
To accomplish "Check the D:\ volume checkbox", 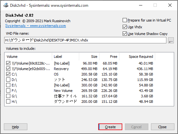I will click(8, 80).
